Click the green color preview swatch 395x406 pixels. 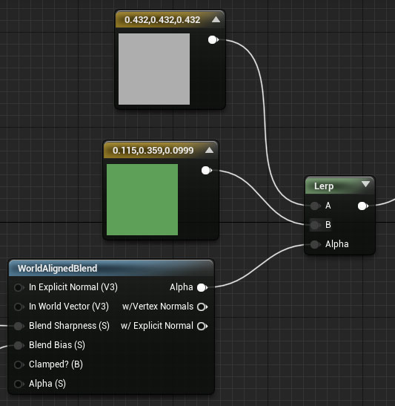[142, 200]
